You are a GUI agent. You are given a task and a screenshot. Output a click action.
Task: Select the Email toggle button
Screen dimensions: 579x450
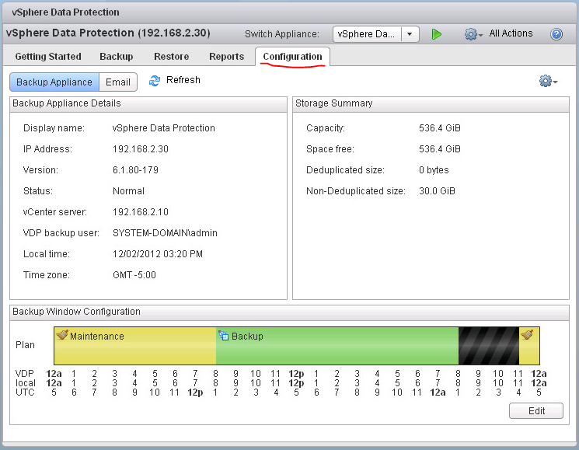(x=118, y=82)
